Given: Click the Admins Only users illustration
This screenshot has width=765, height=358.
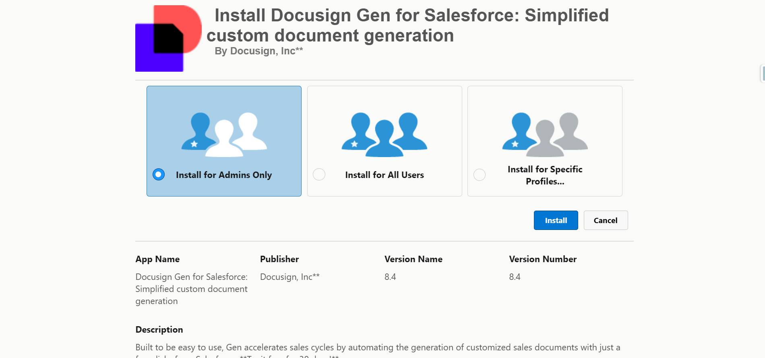Looking at the screenshot, I should (224, 135).
